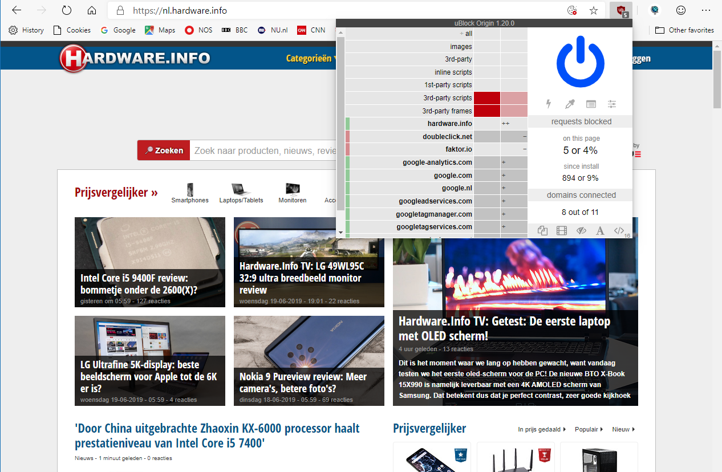Expand the Populair filter

click(x=589, y=429)
